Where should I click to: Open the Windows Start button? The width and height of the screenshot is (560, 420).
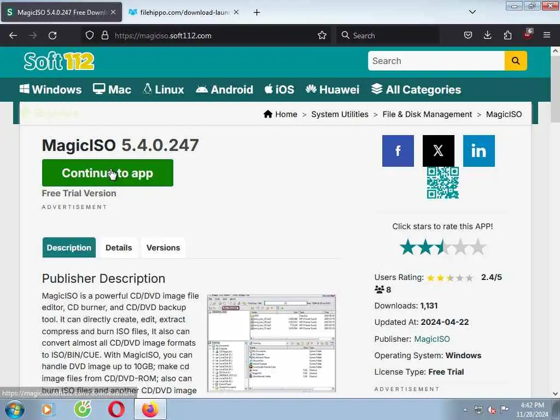coord(15,409)
